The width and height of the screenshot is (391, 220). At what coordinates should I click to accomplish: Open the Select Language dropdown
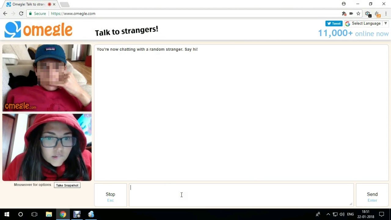click(x=366, y=24)
